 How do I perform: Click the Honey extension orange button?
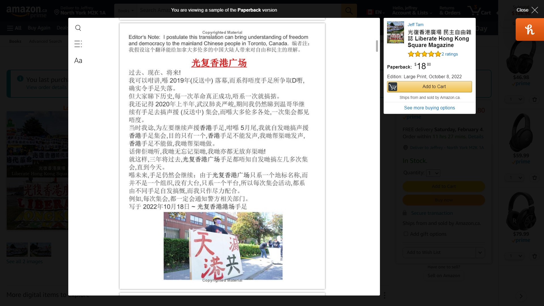(x=530, y=29)
